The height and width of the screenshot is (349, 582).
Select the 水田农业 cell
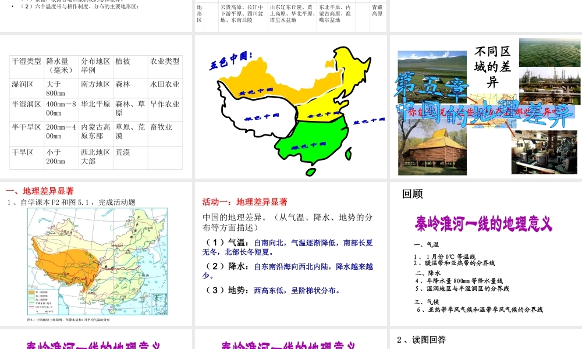(165, 88)
